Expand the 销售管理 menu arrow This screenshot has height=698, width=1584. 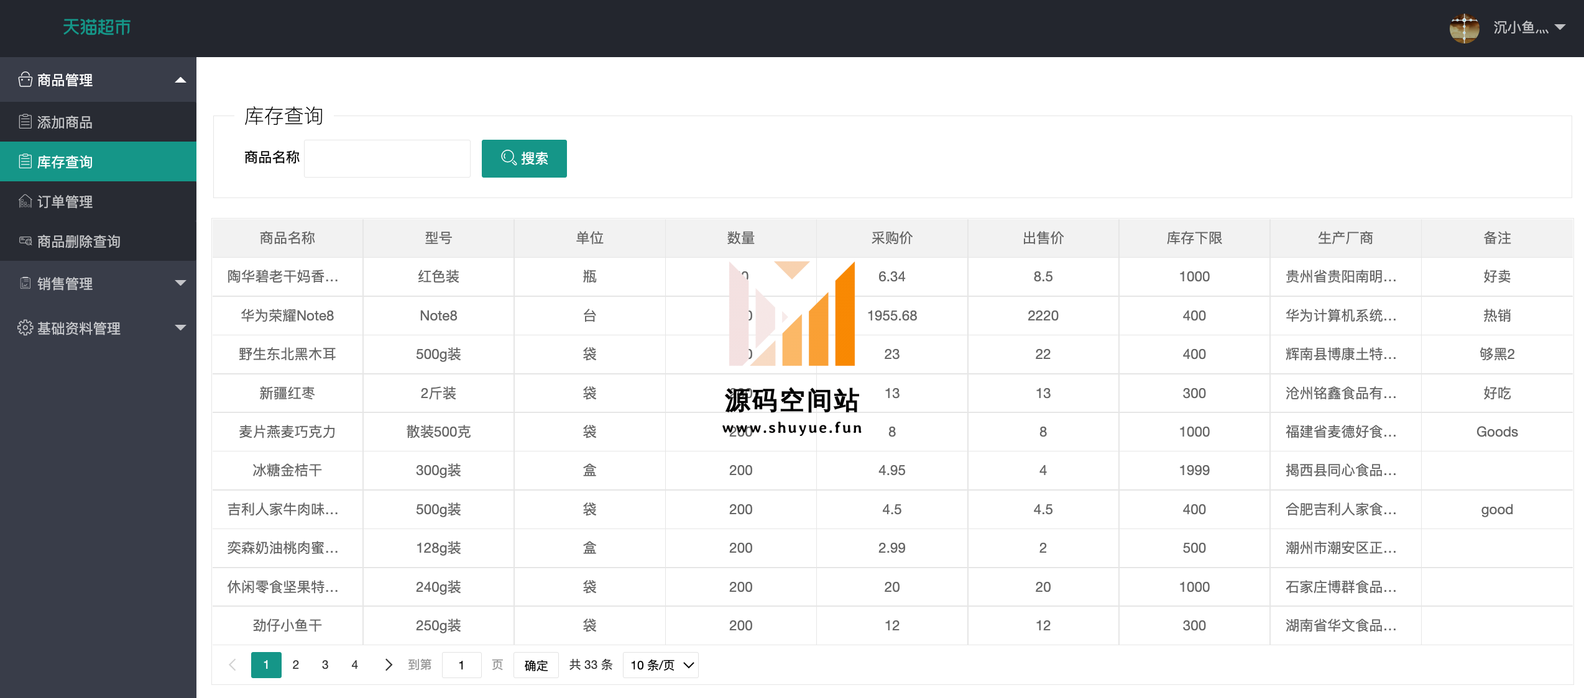click(180, 283)
